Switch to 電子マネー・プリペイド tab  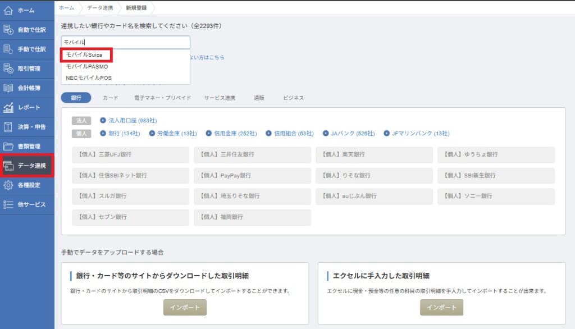coord(162,98)
